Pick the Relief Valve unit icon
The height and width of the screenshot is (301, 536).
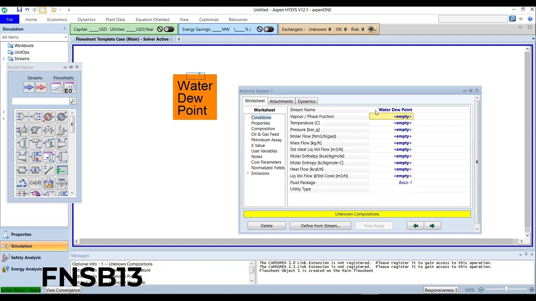coord(62,130)
